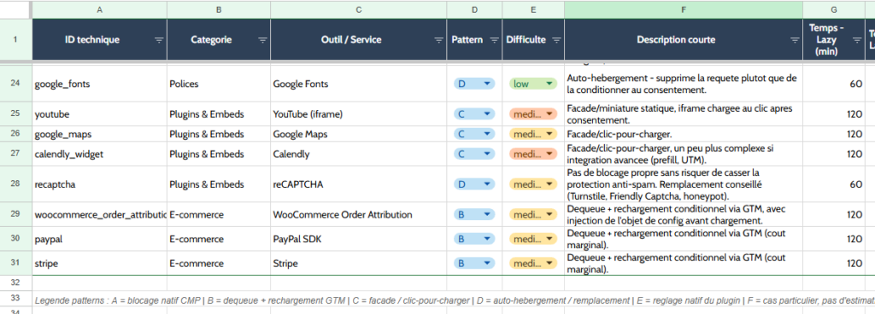Click the YouTube (iframe) cell

pyautogui.click(x=358, y=113)
